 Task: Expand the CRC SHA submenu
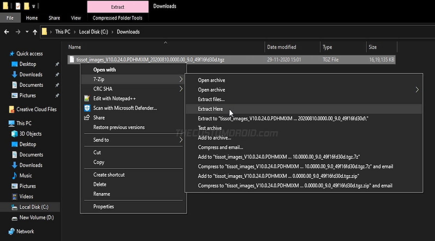pos(181,89)
